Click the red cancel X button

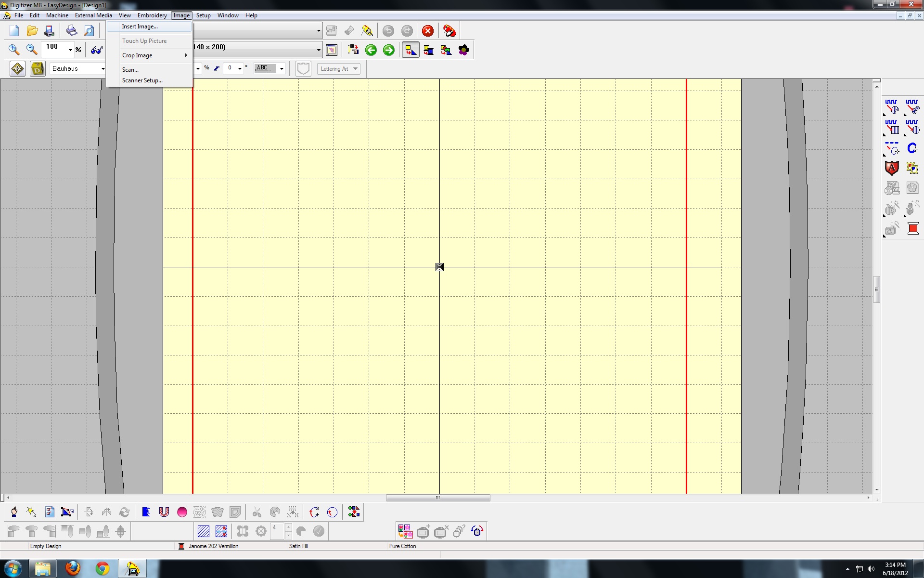428,31
